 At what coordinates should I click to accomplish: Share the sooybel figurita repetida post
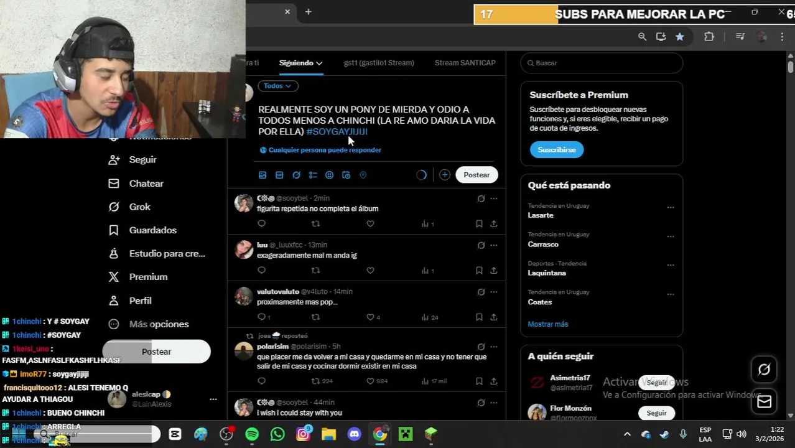(493, 223)
